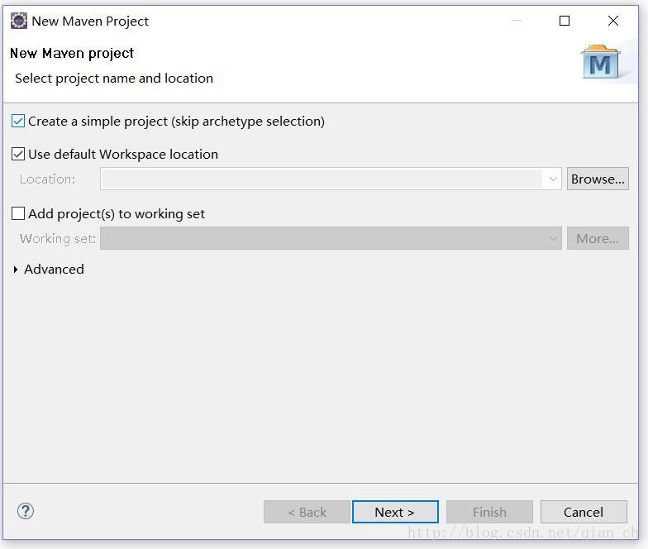Click the help question mark icon
This screenshot has height=549, width=648.
[x=26, y=511]
